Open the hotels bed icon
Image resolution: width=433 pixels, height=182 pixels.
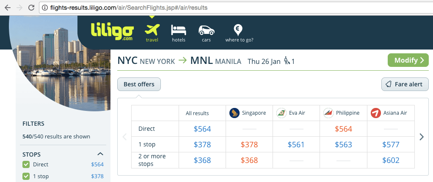point(179,30)
